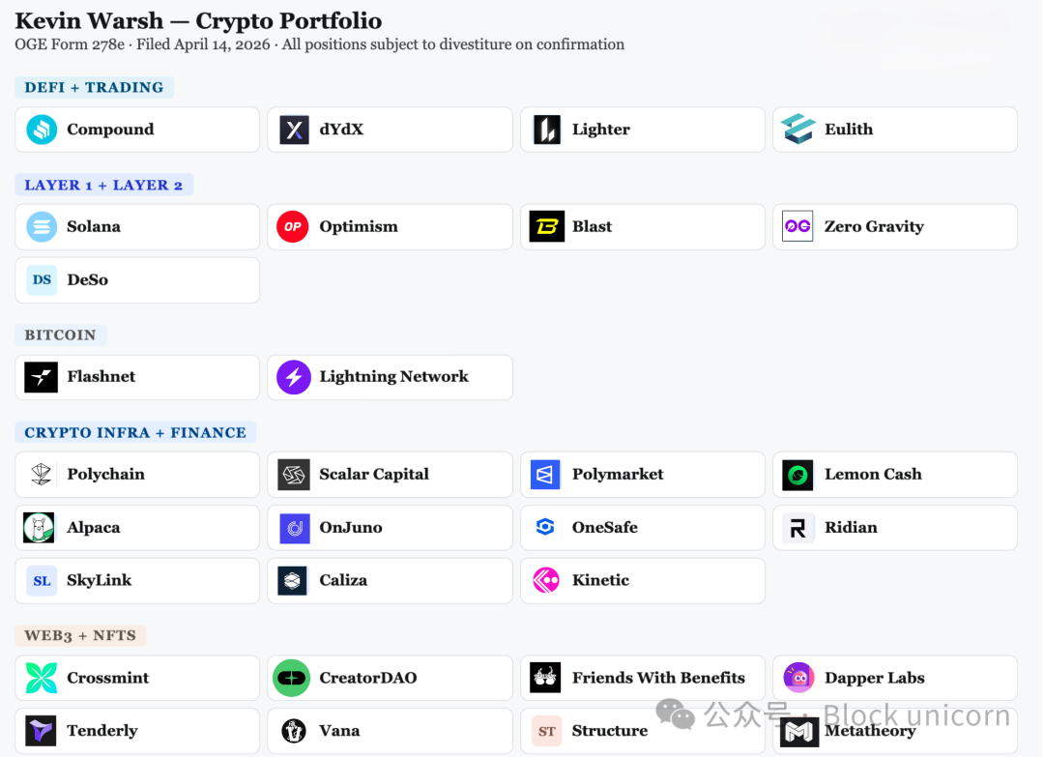1044x757 pixels.
Task: Click the Crossmint logo icon
Action: (42, 678)
